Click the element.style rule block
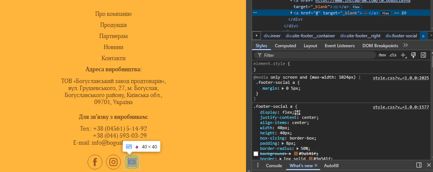The width and height of the screenshot is (433, 172). [341, 66]
